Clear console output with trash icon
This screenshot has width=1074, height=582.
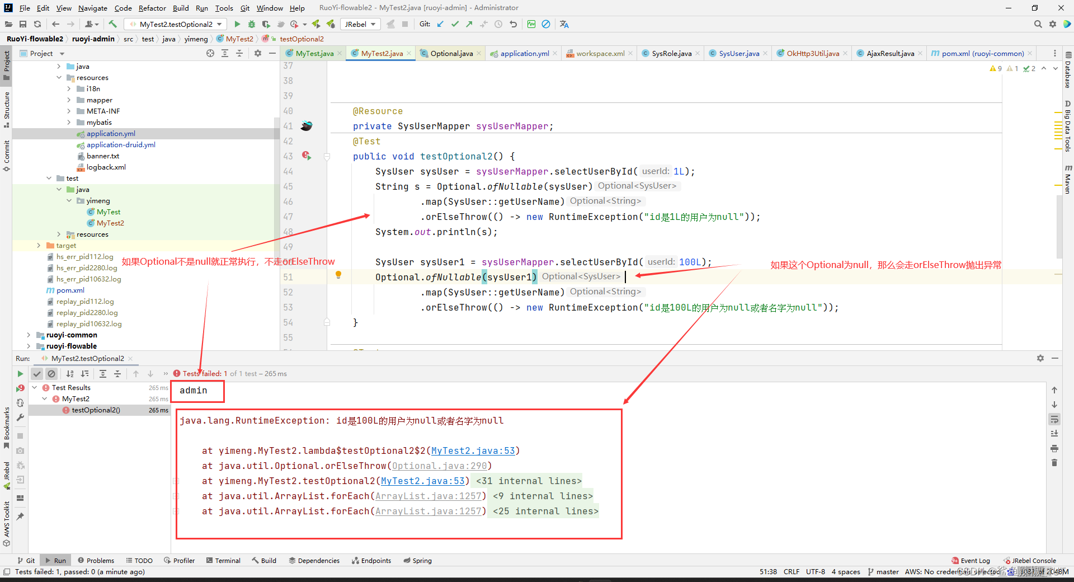coord(1054,463)
